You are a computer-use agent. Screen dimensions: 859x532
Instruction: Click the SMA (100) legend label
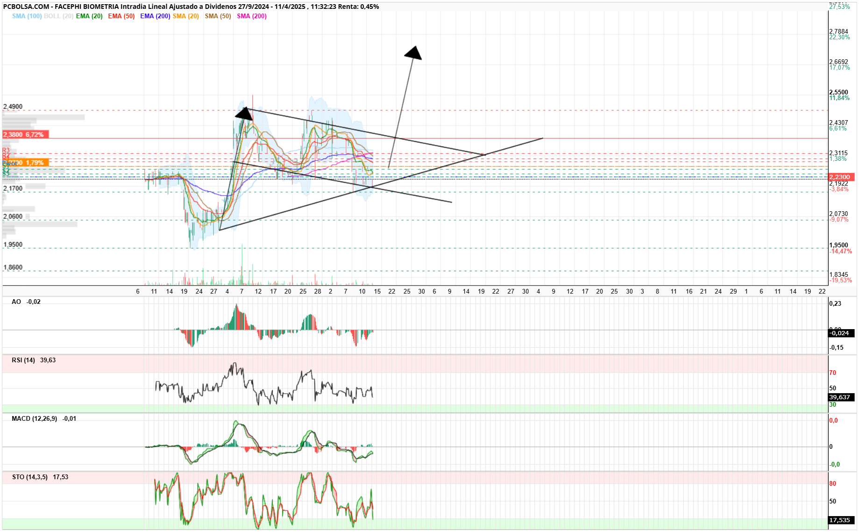pyautogui.click(x=27, y=16)
